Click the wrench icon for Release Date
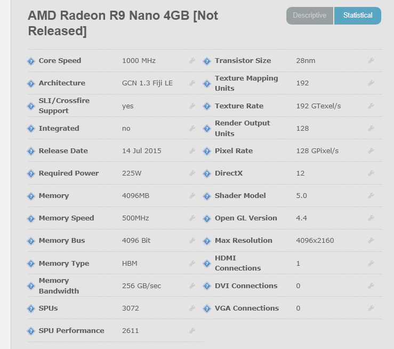Screen dimensions: 394x349 (x=192, y=151)
